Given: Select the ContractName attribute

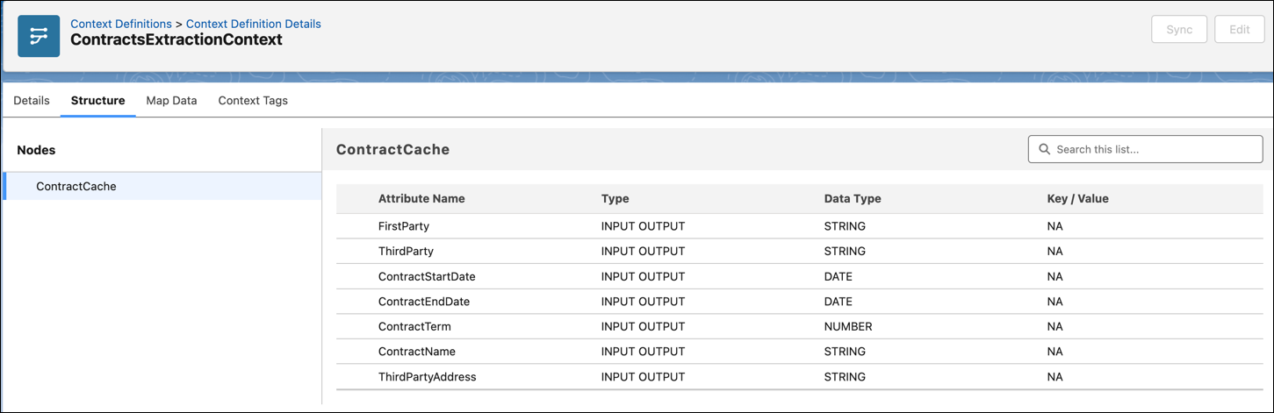Looking at the screenshot, I should point(417,352).
